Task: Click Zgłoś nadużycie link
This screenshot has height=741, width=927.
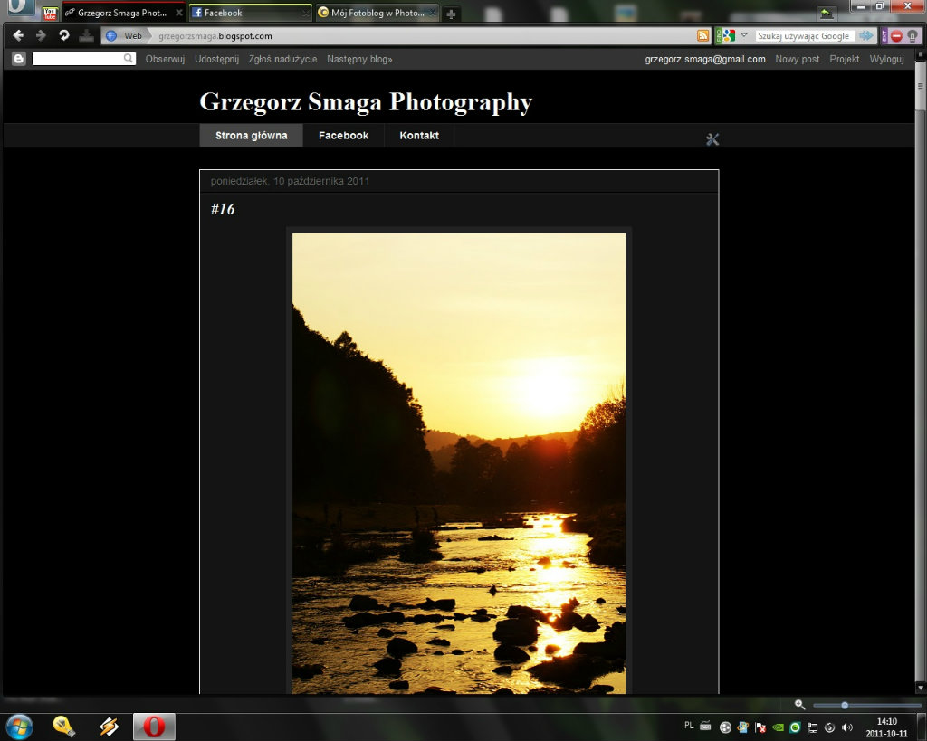Action: tap(282, 59)
